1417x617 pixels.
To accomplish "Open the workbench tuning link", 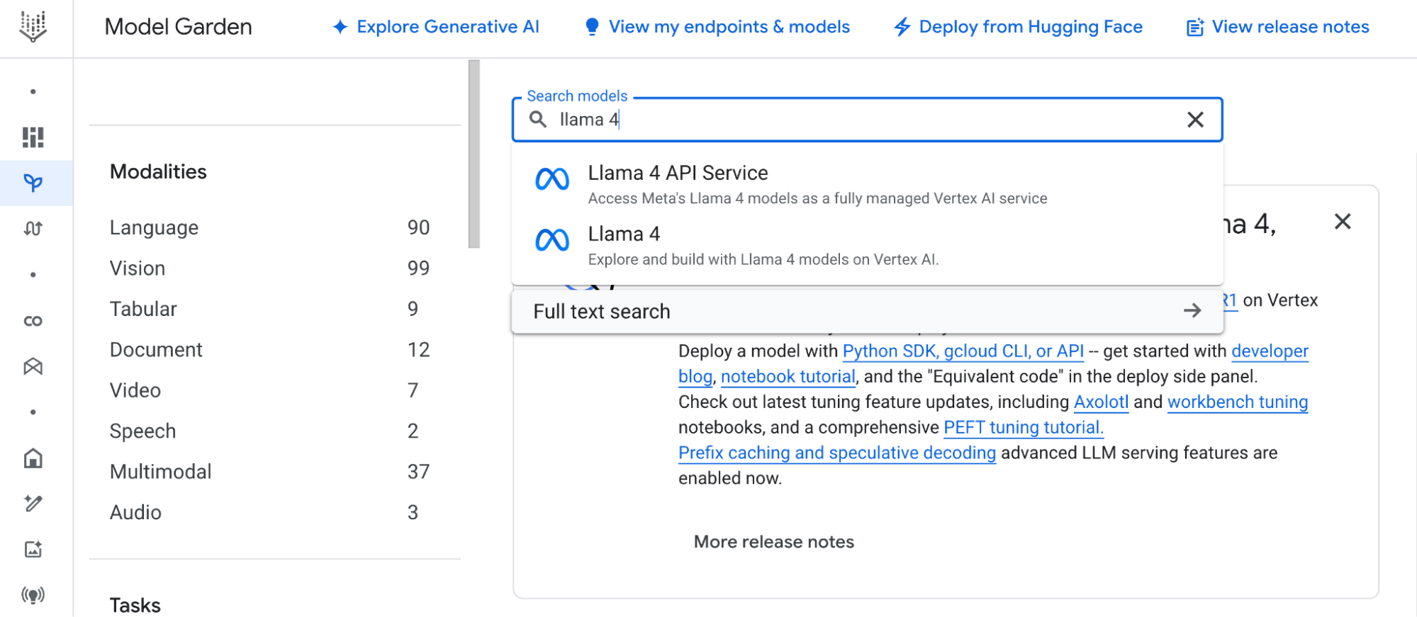I will (x=1238, y=402).
